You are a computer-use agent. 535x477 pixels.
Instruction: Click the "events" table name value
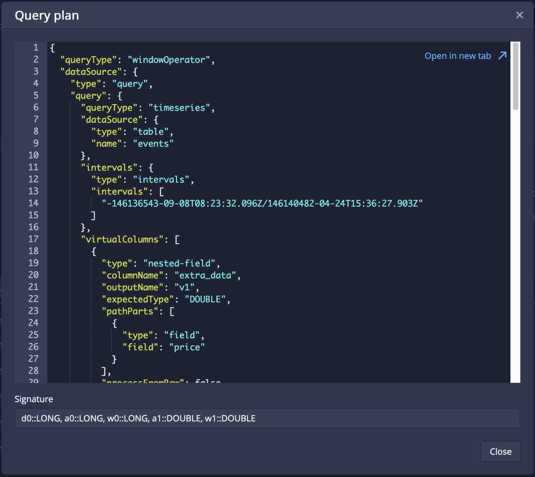153,144
